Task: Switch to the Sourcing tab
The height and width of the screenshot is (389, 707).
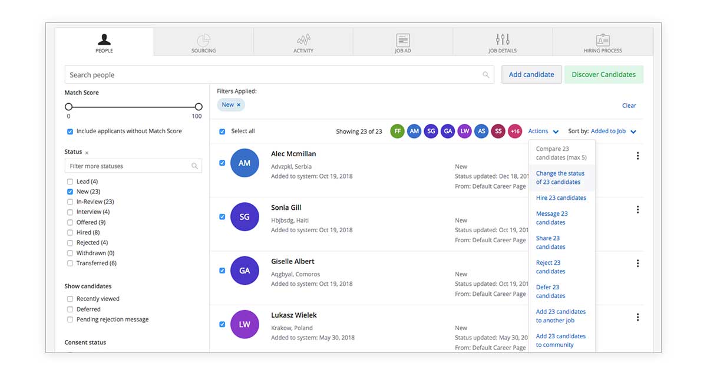Action: 203,42
